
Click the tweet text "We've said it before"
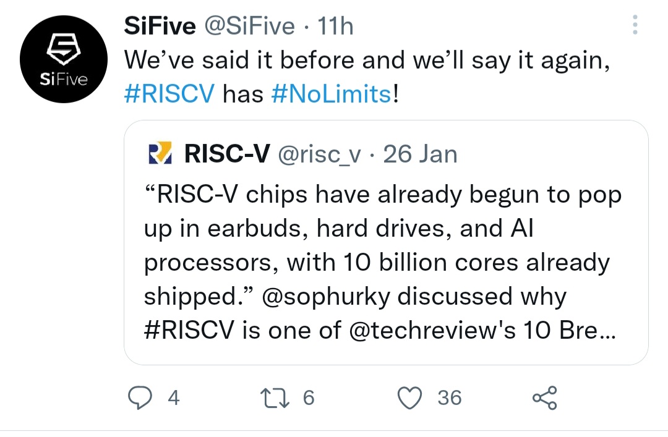(241, 60)
